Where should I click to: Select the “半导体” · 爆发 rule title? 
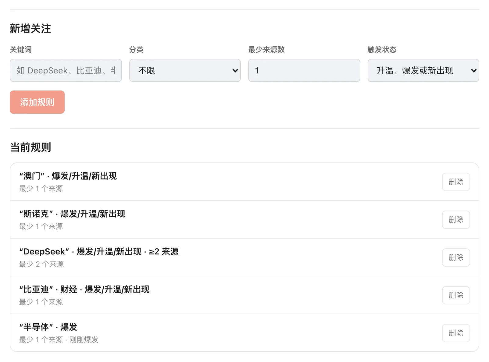click(x=48, y=327)
